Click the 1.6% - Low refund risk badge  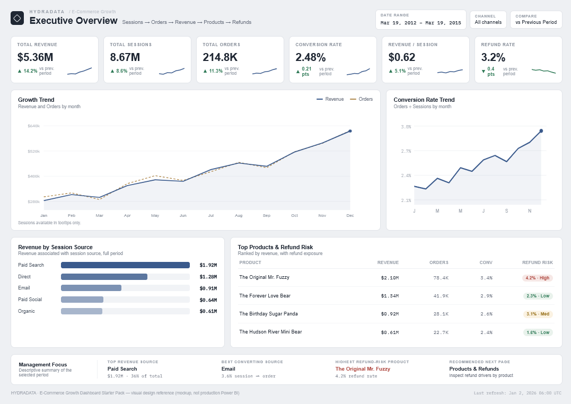pyautogui.click(x=538, y=332)
